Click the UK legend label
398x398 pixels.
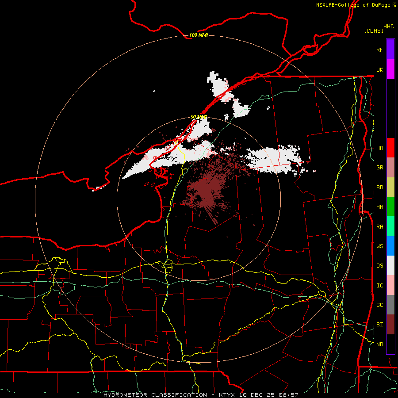[x=379, y=69]
